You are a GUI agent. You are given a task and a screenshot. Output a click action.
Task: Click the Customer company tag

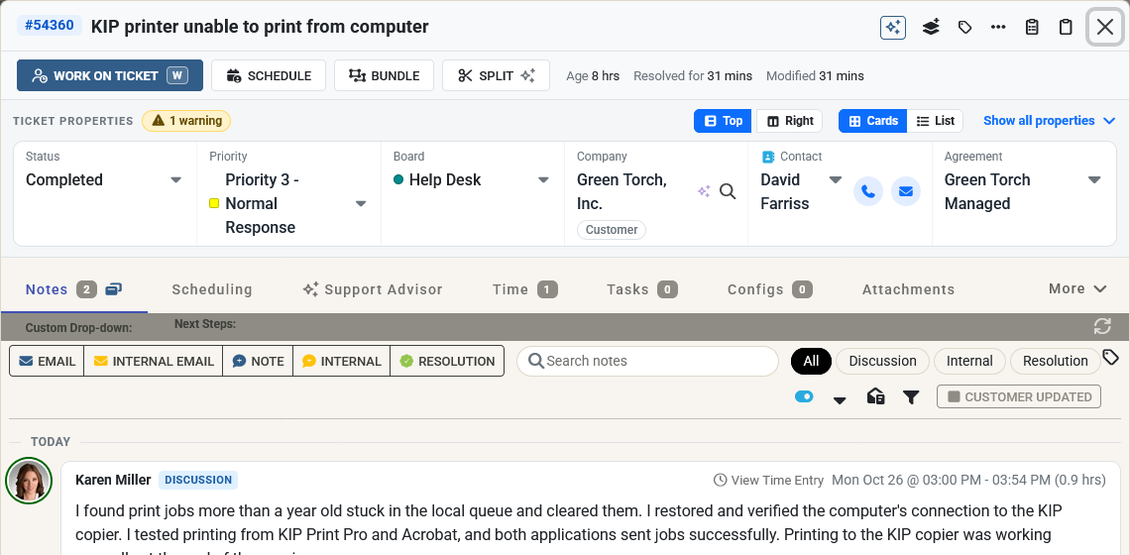tap(612, 230)
